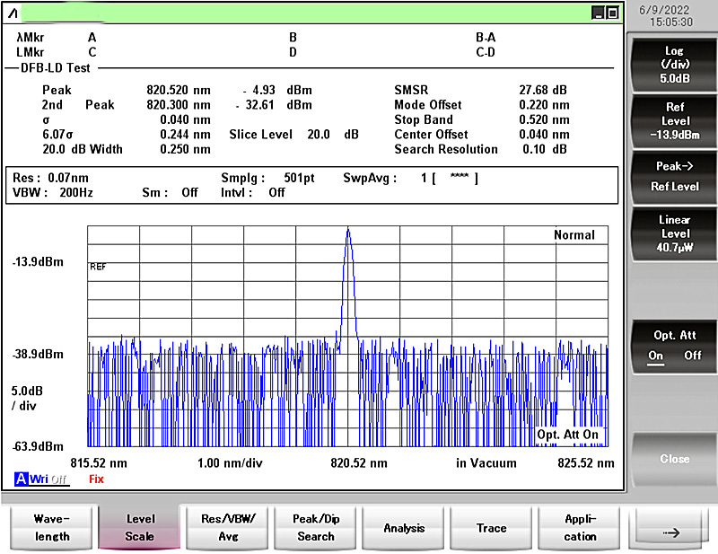Click the Center Offset 0.040 nm value
718x554 pixels.
(544, 135)
